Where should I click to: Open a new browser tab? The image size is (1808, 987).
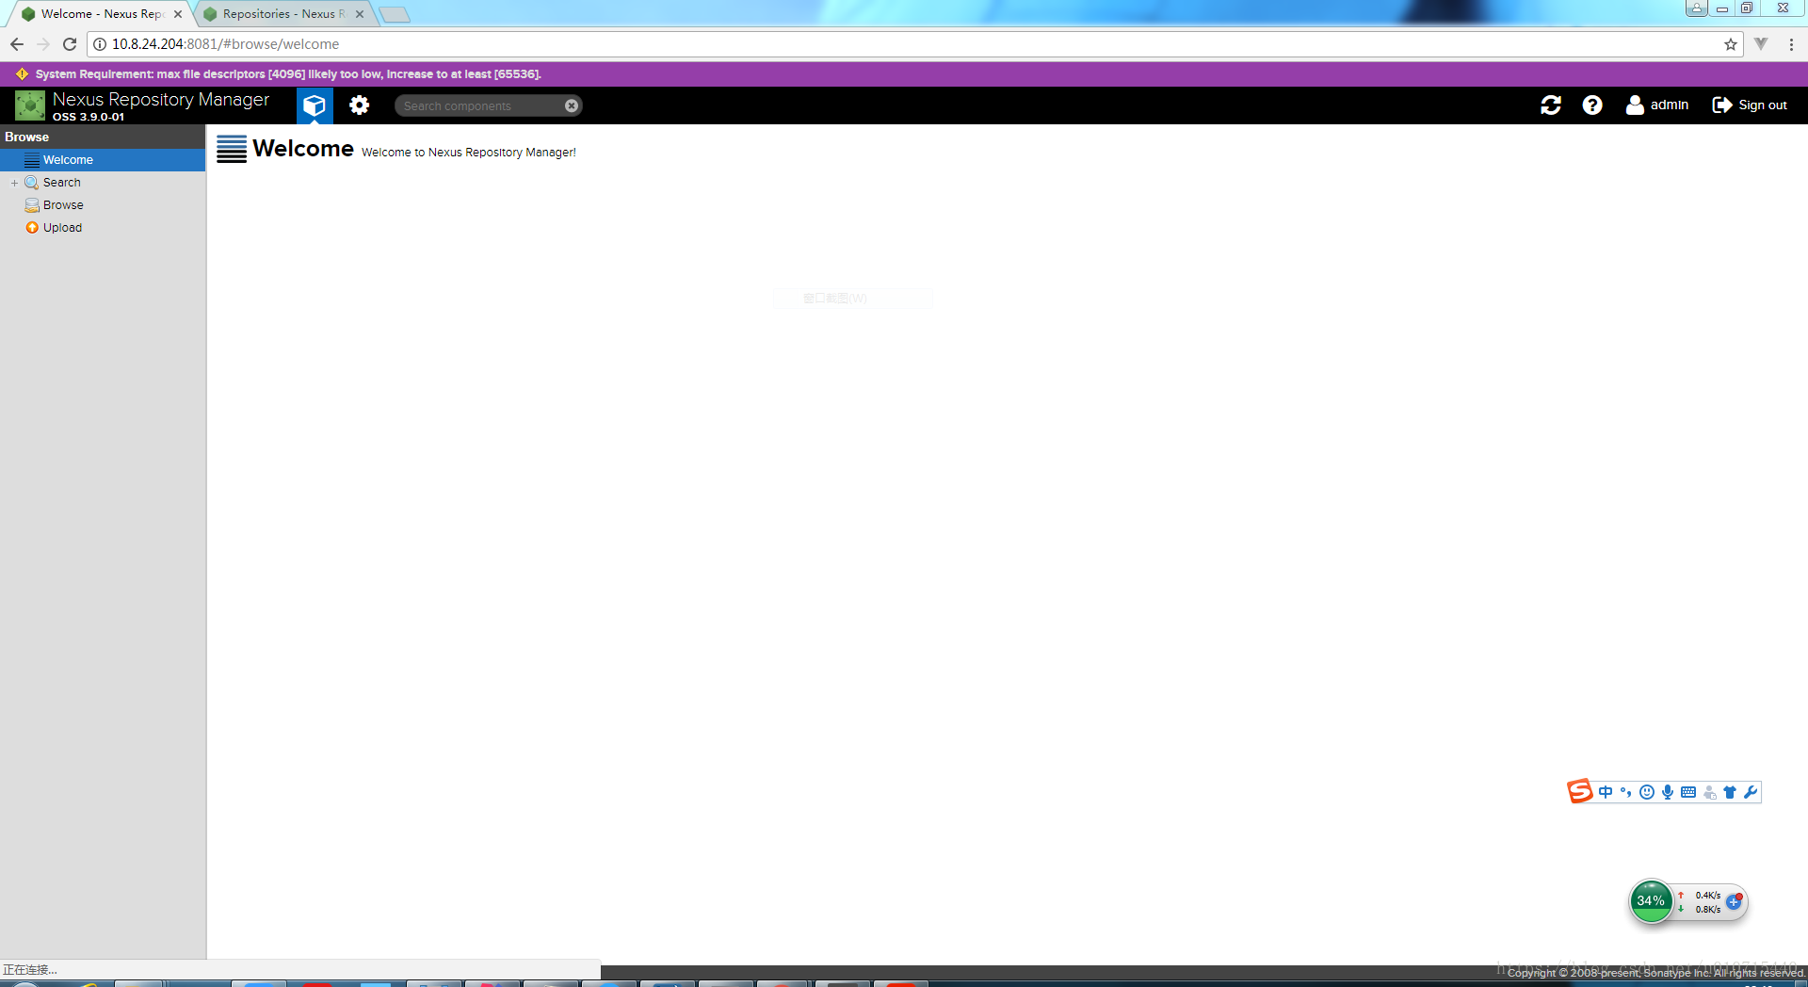point(395,14)
